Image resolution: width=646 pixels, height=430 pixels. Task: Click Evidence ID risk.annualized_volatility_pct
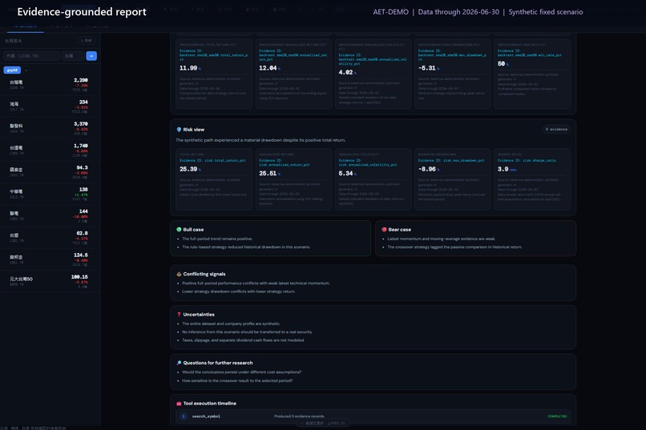click(368, 163)
